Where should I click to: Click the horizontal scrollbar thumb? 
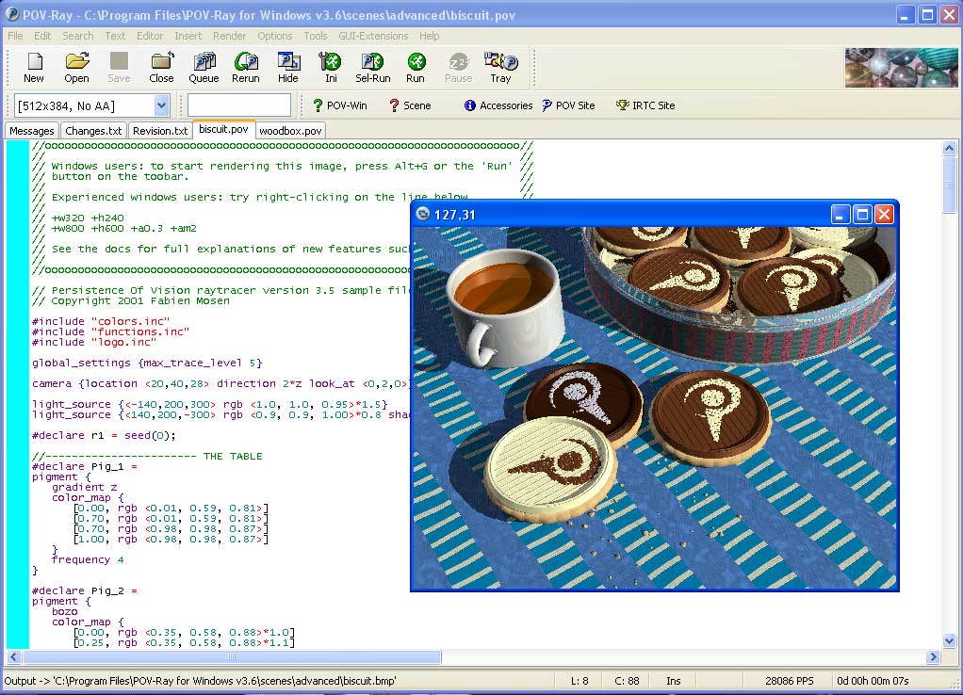pos(232,656)
